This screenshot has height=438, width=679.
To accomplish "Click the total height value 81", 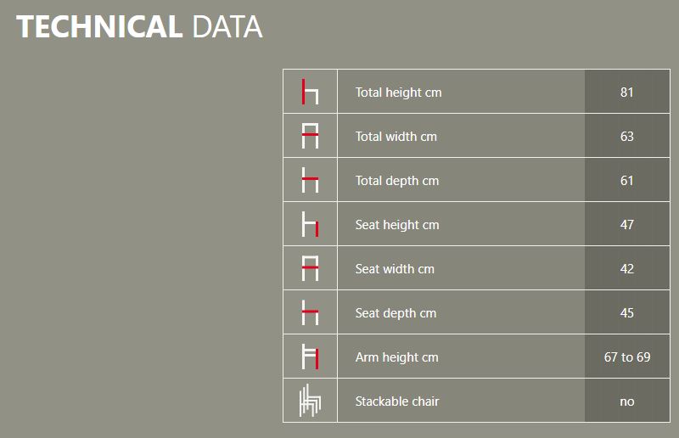I will pyautogui.click(x=626, y=93).
